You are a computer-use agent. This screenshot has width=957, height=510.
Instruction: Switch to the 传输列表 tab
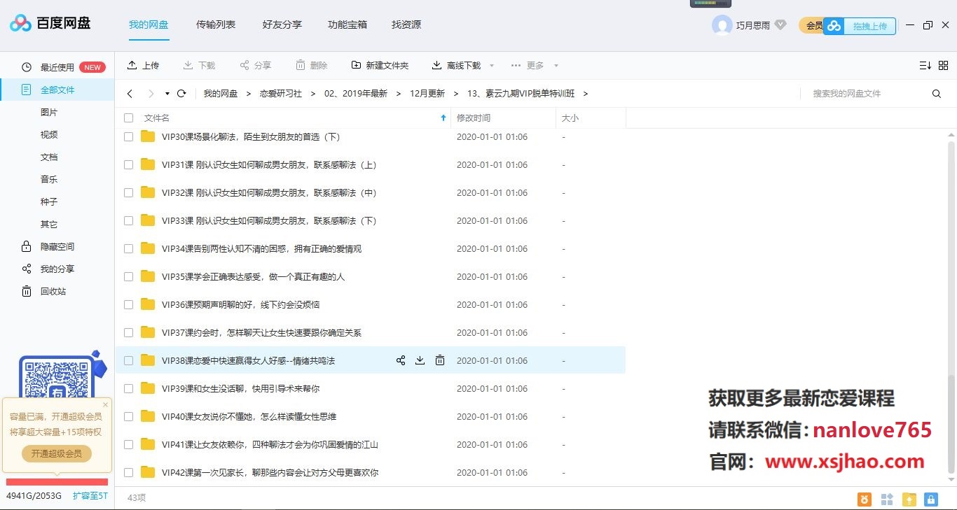pyautogui.click(x=215, y=24)
